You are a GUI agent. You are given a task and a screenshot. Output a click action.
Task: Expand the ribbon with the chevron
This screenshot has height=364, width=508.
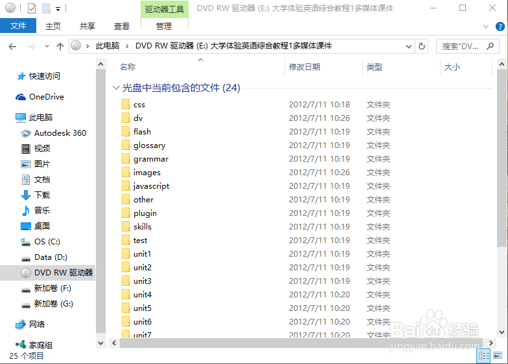tap(486, 27)
